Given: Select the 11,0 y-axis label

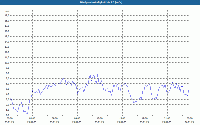Looking at the screenshot, I should 7,57.
